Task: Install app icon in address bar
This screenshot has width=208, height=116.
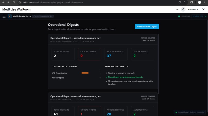Action: [180, 2]
